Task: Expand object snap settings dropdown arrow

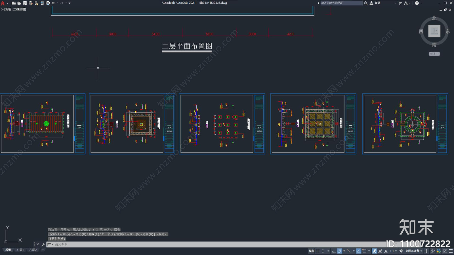Action: point(369,251)
